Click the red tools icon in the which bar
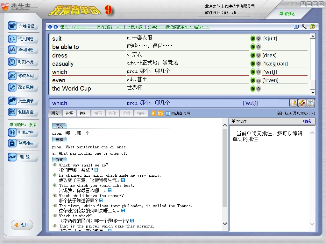 [x=302, y=103]
